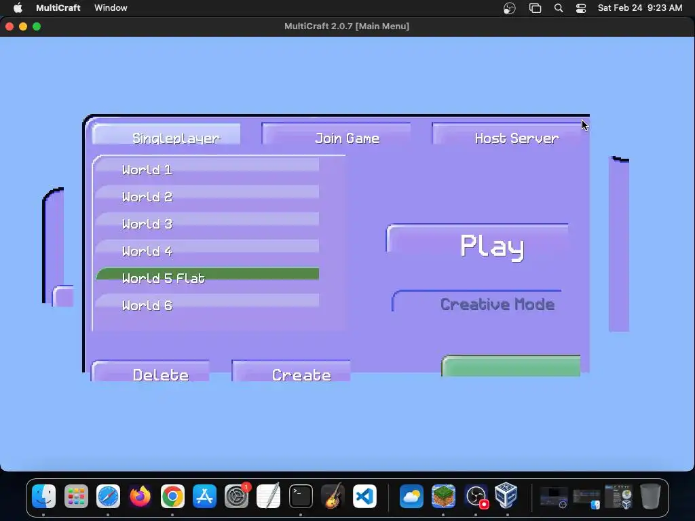Select the highlighted World 5 Flat entry
The image size is (695, 521).
point(208,277)
